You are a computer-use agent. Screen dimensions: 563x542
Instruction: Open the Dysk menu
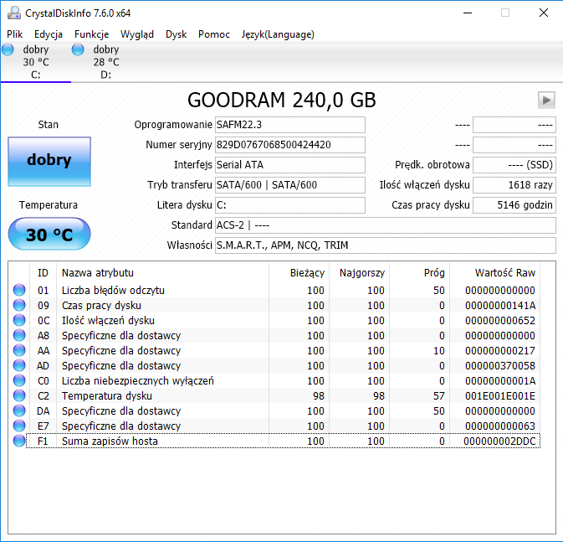176,34
